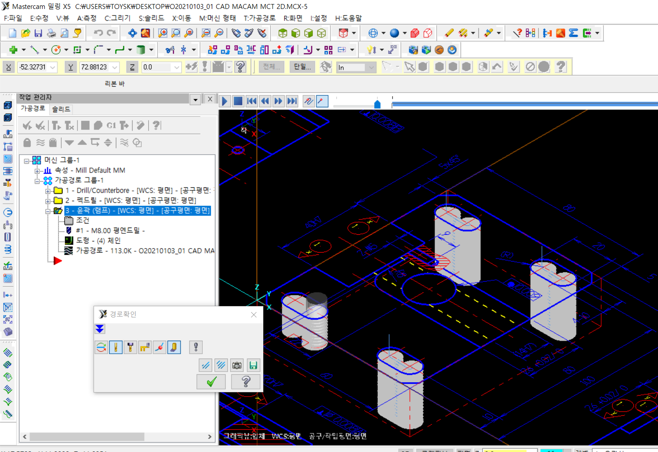The width and height of the screenshot is (658, 452).
Task: Toggle tool display in backplot dialog
Action: 116,347
